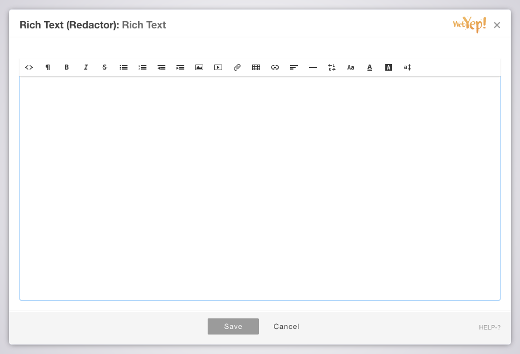Open the text alignment dropdown
The image size is (520, 354).
[294, 67]
